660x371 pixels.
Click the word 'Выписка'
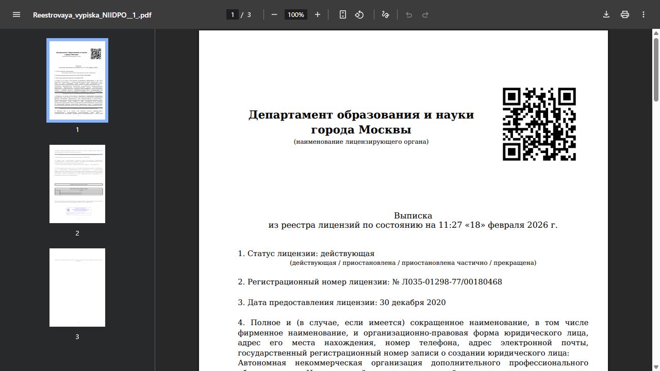click(413, 215)
